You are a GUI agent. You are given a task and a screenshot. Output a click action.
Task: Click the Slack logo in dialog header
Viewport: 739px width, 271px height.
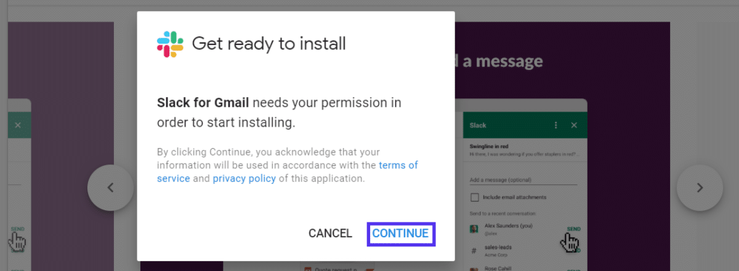[170, 44]
